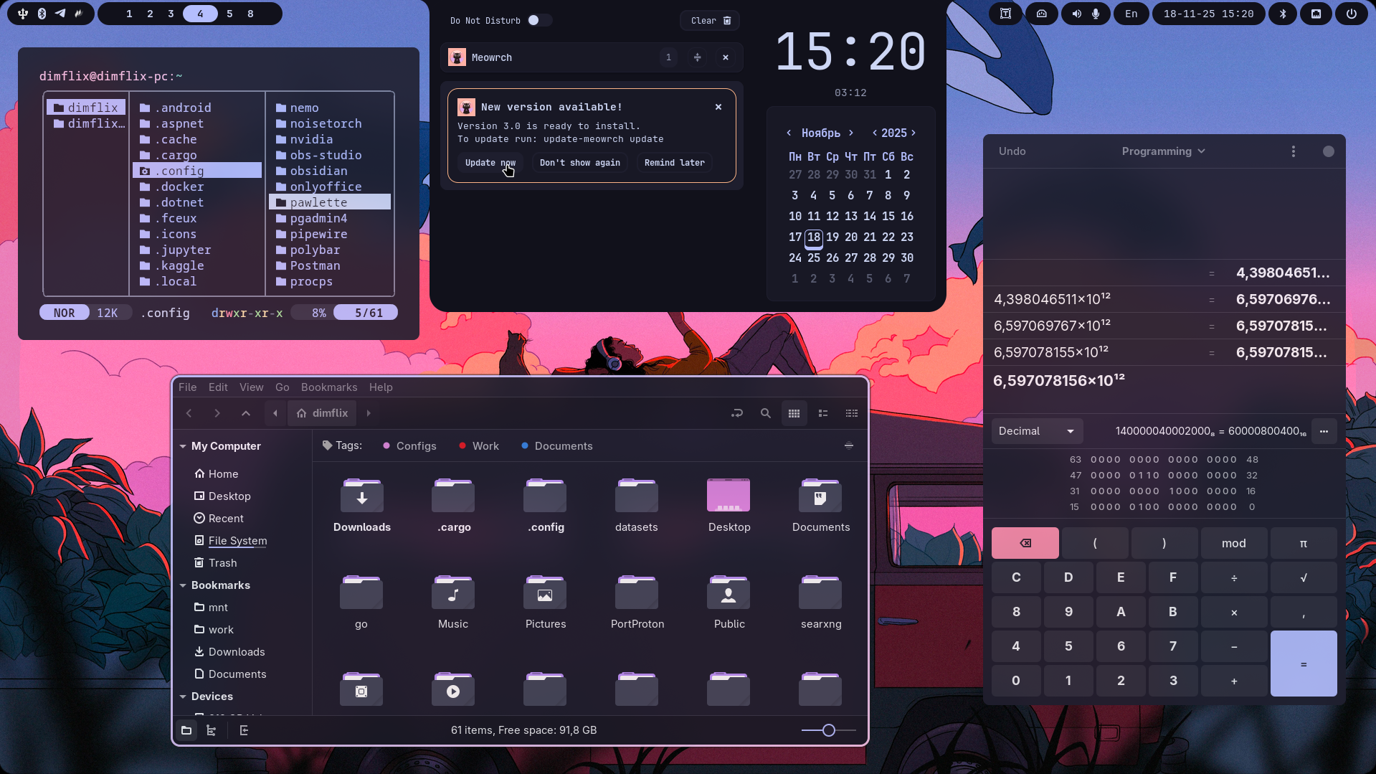Toggle the Work tag filter
The width and height of the screenshot is (1376, 774).
(479, 446)
